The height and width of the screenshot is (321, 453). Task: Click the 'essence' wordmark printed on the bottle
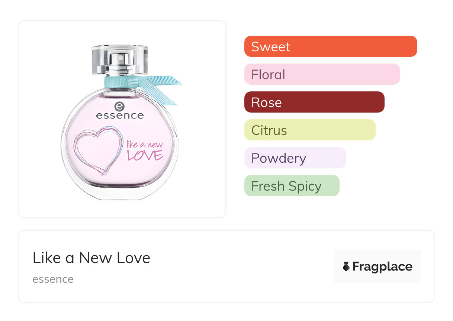120,116
